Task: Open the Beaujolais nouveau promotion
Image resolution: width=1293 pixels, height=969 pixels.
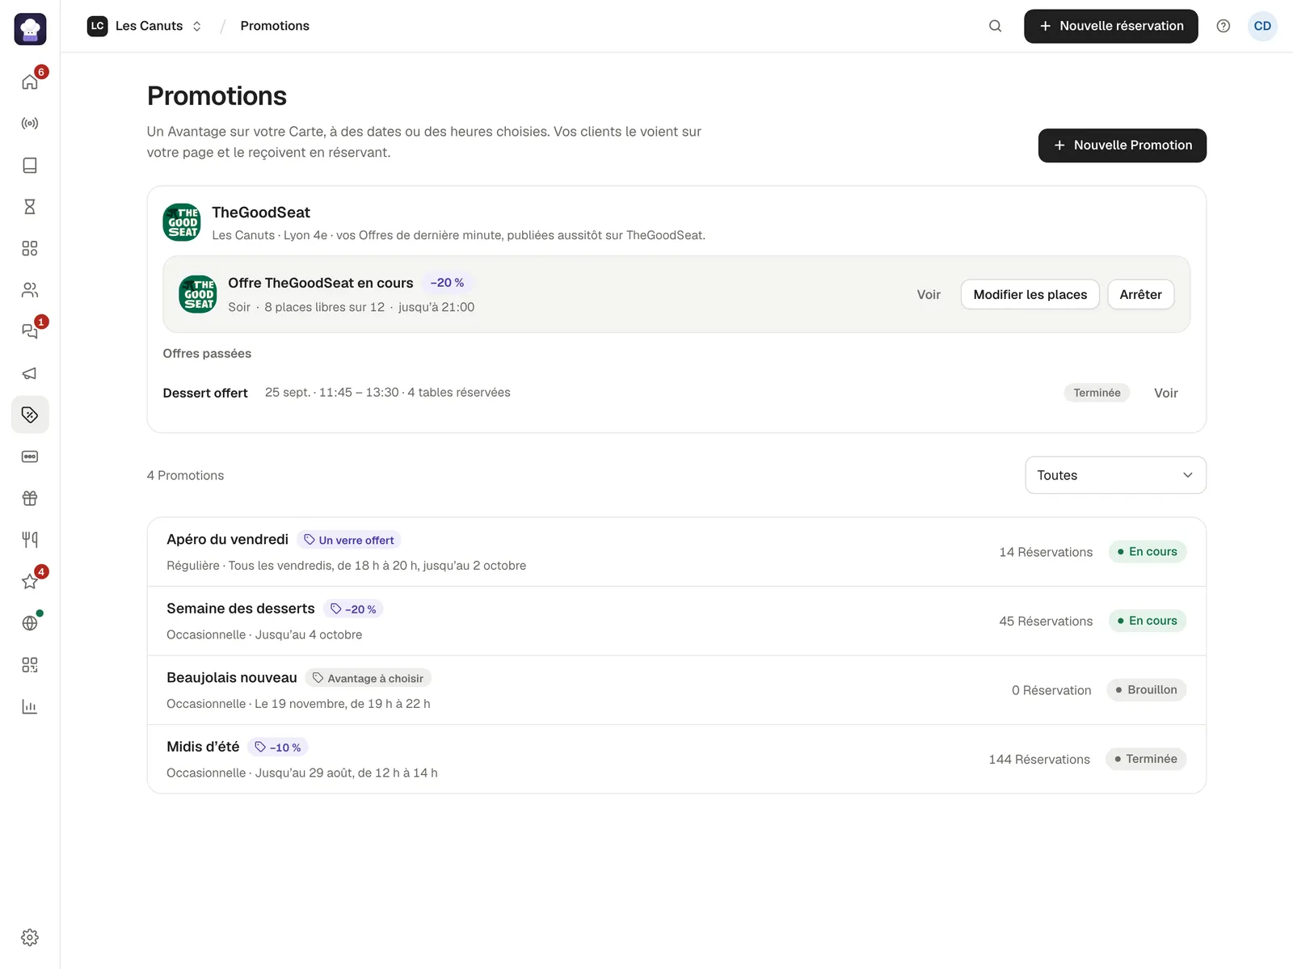Action: click(676, 690)
